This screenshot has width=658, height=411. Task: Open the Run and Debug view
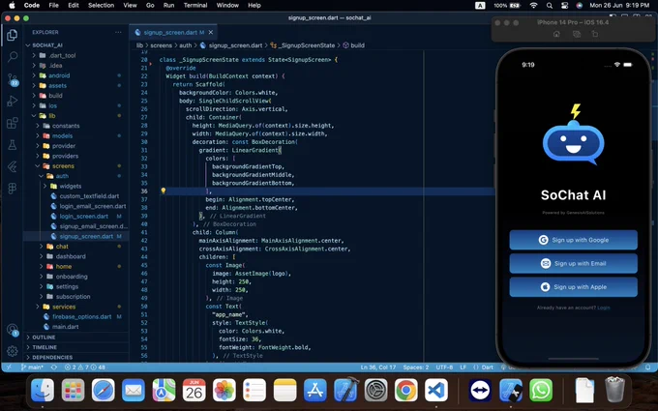pyautogui.click(x=13, y=102)
